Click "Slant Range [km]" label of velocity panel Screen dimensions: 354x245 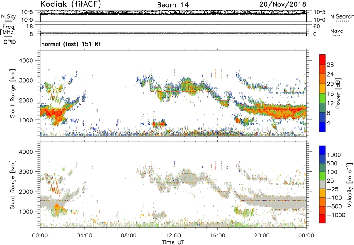click(13, 184)
